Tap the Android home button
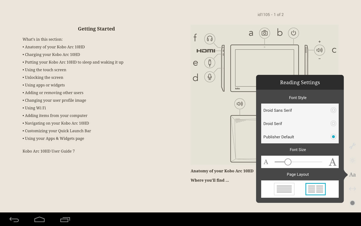Image resolution: width=361 pixels, height=226 pixels. 39,219
